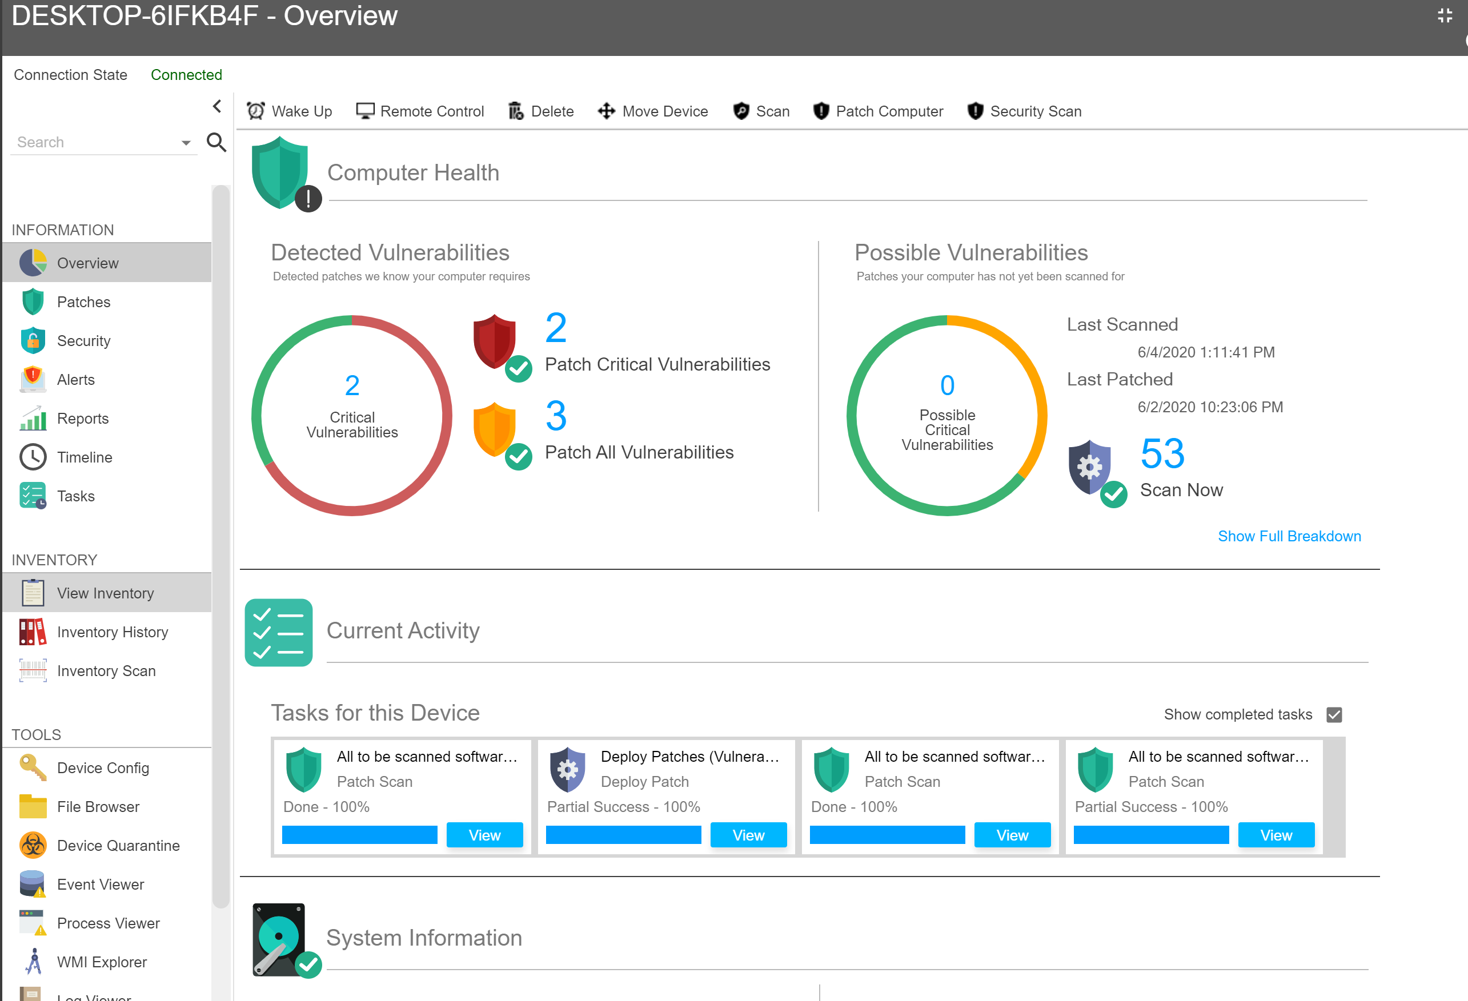Click the Wake Up alarm clock icon
This screenshot has height=1001, width=1468.
(x=256, y=111)
